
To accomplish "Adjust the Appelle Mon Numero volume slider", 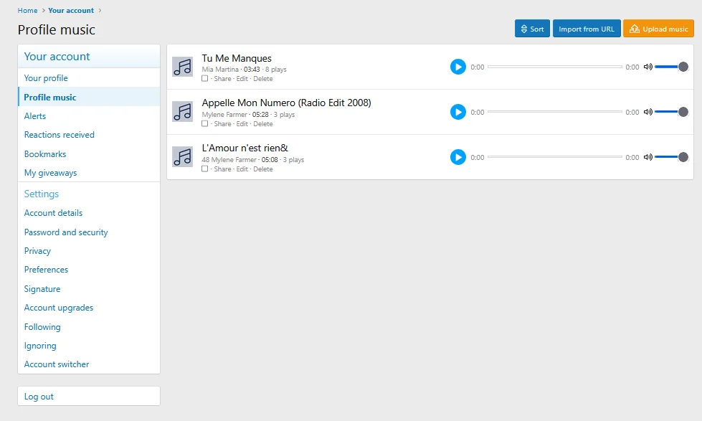I will (671, 112).
